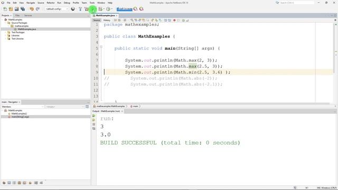This screenshot has width=338, height=190.
Task: Click the first garbage collection icon after memory bar
Action: pyautogui.click(x=135, y=9)
